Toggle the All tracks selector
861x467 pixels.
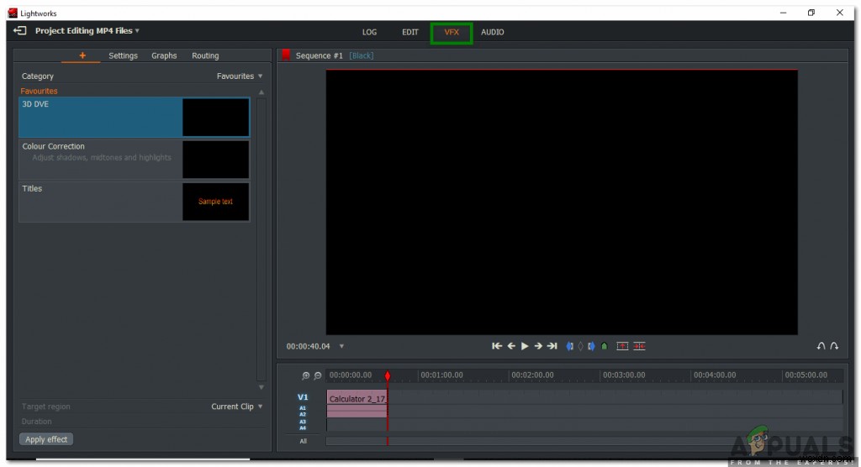(303, 441)
